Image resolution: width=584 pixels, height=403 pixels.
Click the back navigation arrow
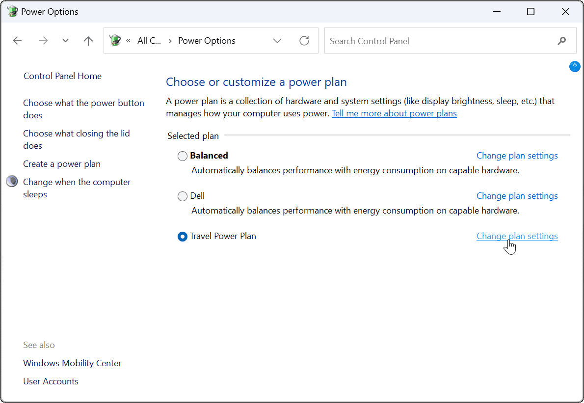[17, 41]
